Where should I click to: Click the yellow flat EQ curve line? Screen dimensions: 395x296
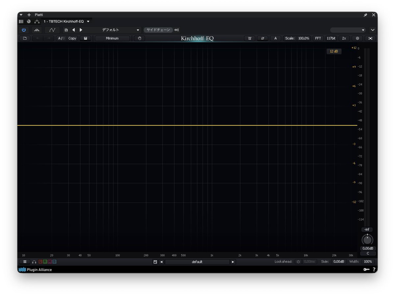pos(187,125)
